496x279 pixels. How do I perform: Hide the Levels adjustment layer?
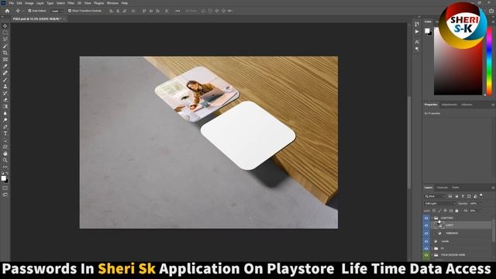coord(426,241)
